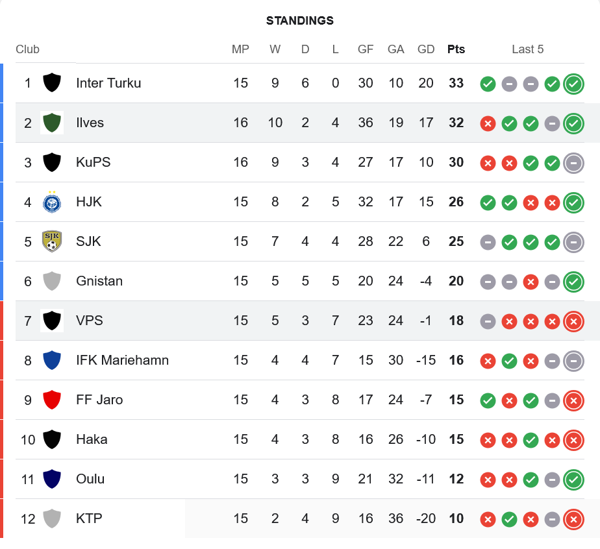Click the Last 5 column header
The height and width of the screenshot is (549, 600).
(528, 49)
